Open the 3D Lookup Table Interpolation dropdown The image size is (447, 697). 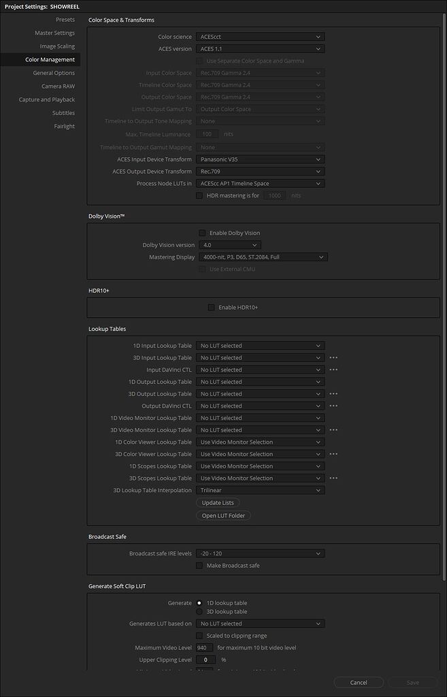[x=260, y=489]
